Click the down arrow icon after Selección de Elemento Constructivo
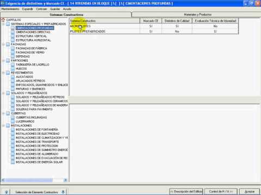The height and width of the screenshot is (195, 261). [63, 192]
